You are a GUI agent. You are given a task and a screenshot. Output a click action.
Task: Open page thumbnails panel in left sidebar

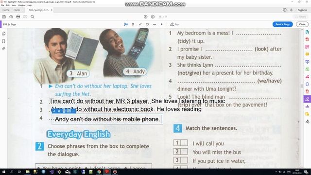point(3,34)
